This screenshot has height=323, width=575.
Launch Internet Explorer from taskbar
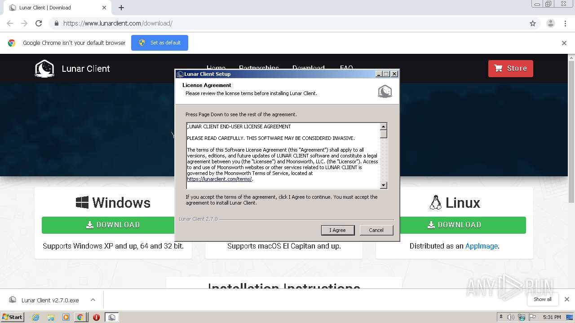(36, 317)
